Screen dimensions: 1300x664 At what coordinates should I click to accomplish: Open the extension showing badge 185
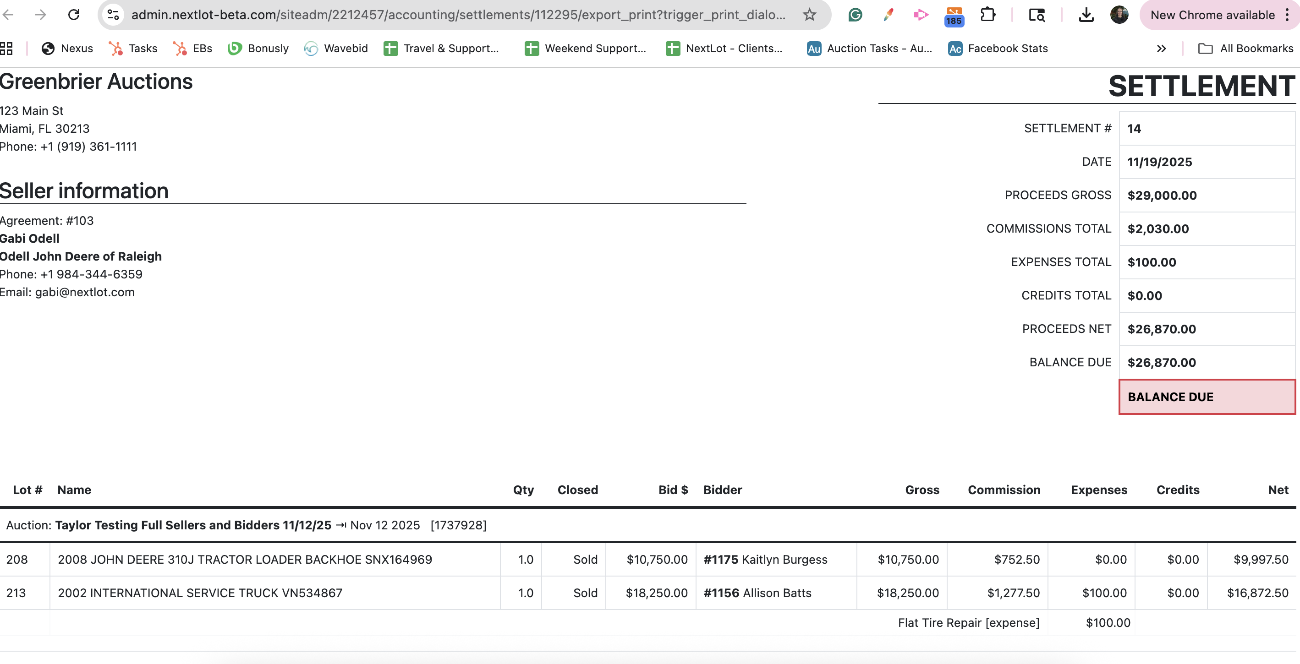coord(954,16)
